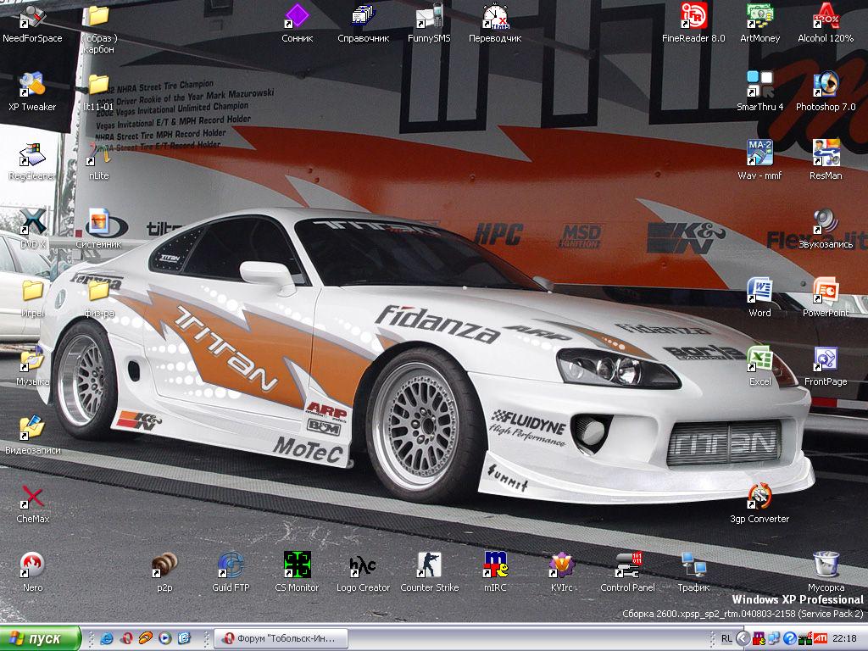Open the NeedForSpace shortcut

[x=32, y=25]
